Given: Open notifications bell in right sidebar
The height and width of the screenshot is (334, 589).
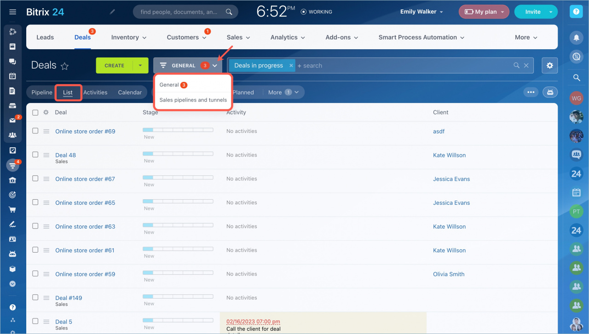Looking at the screenshot, I should tap(577, 37).
